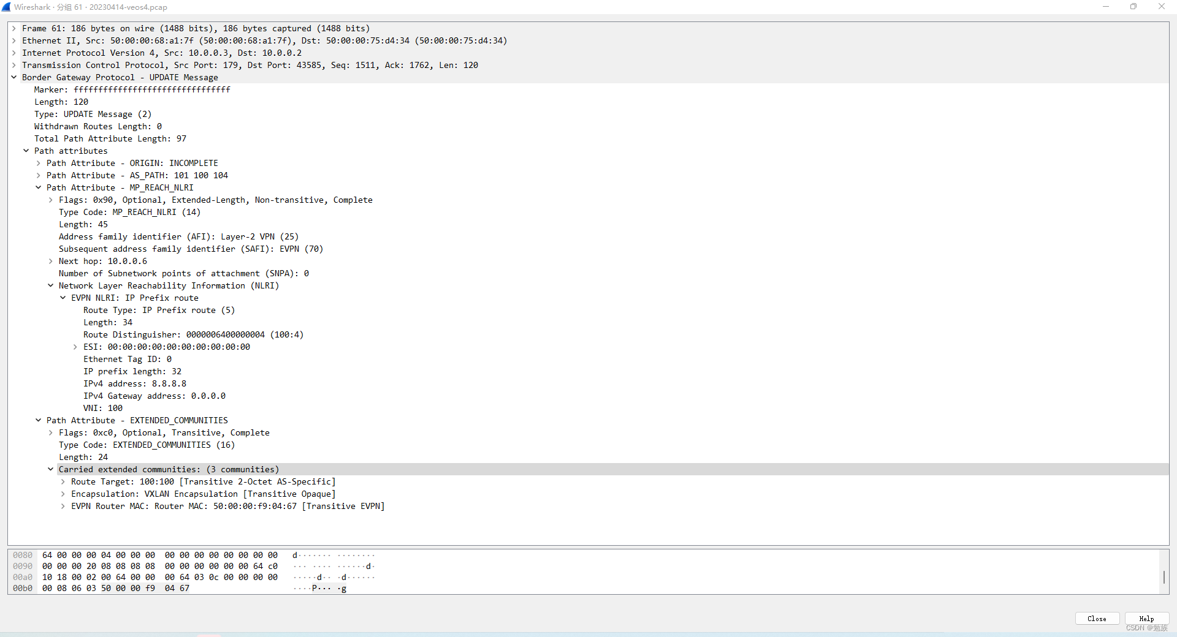Select Number of Subnetwork points row
This screenshot has width=1177, height=637.
tap(588, 273)
